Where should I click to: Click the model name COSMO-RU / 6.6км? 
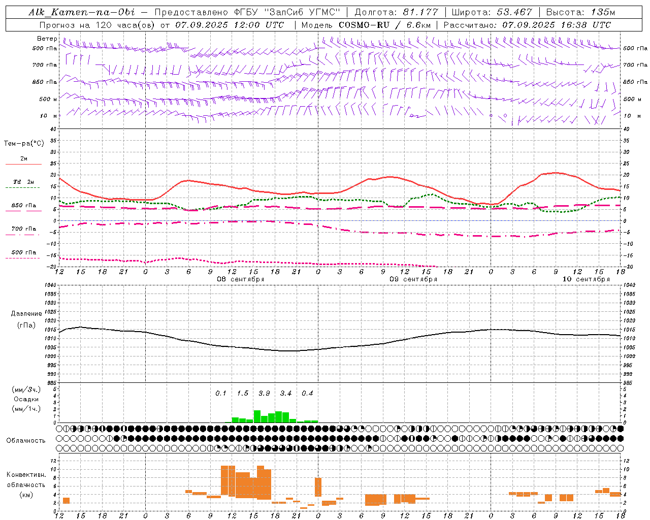point(385,25)
